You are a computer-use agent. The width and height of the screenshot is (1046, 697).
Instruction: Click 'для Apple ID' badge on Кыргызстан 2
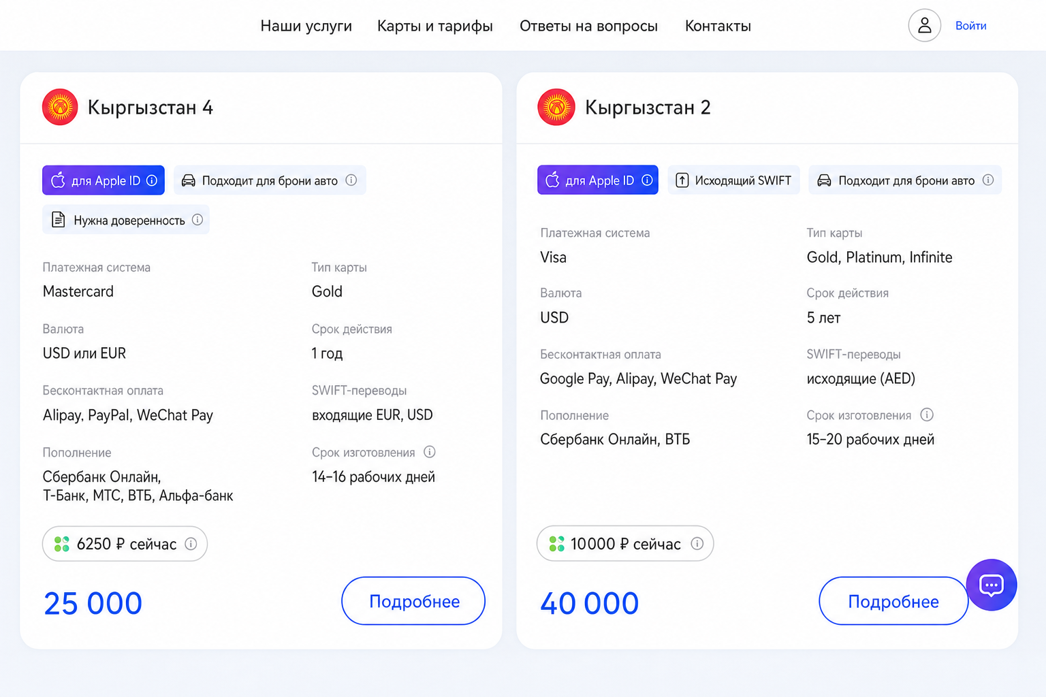pyautogui.click(x=598, y=180)
